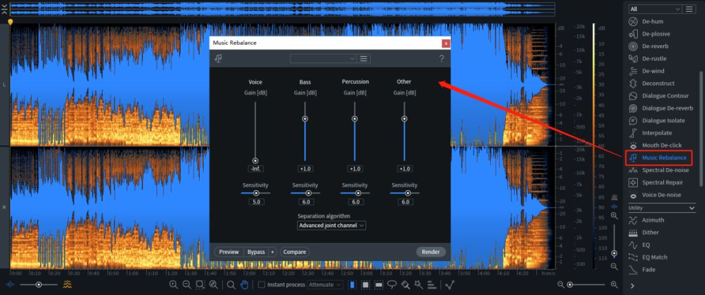Click the Compare button

pos(294,252)
